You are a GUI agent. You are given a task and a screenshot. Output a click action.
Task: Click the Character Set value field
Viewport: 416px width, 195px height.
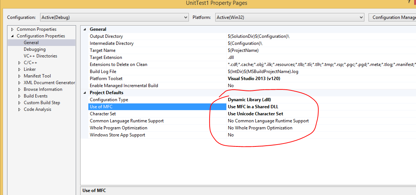pos(255,114)
